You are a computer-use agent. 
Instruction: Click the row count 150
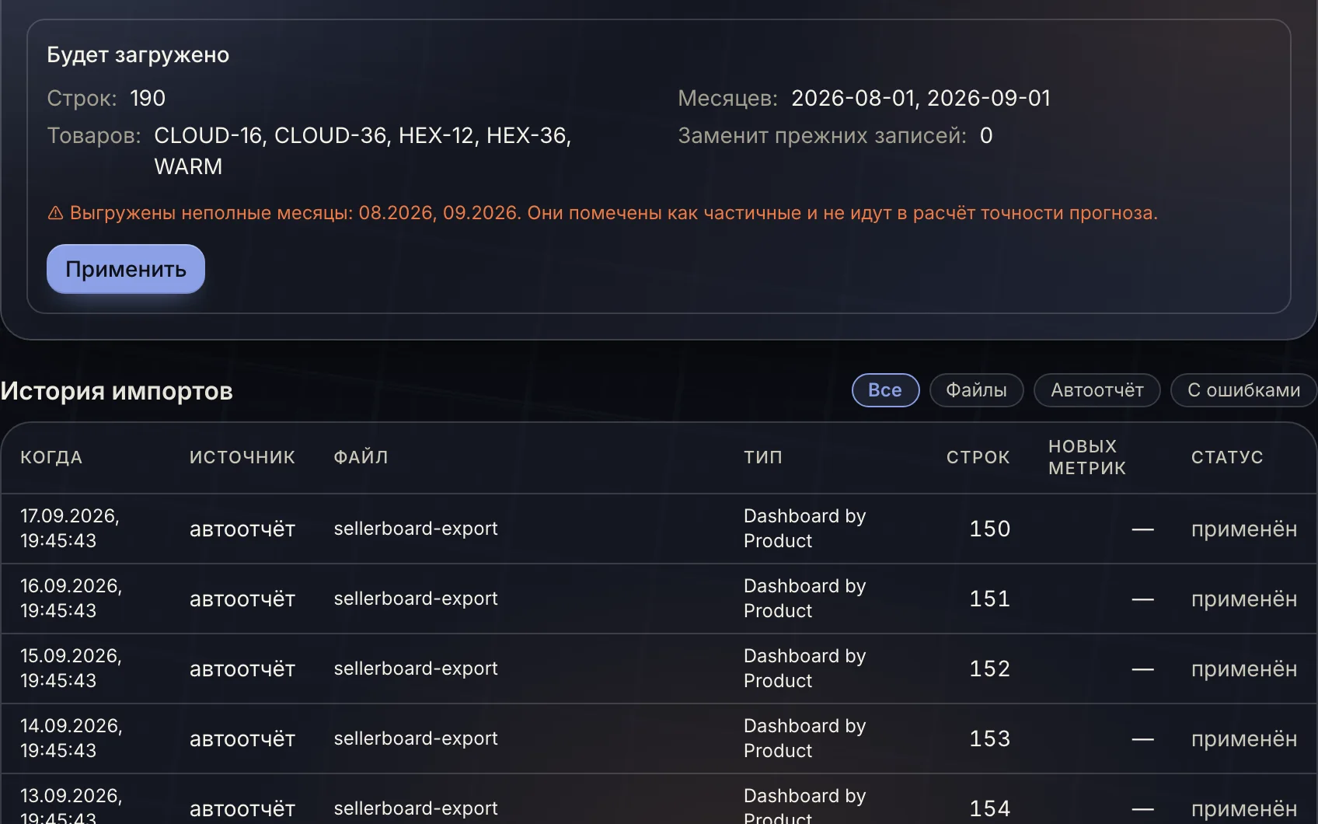point(989,529)
